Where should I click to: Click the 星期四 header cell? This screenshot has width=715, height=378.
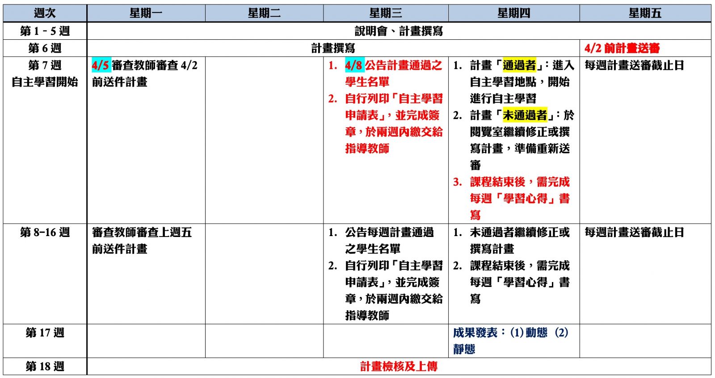[513, 13]
